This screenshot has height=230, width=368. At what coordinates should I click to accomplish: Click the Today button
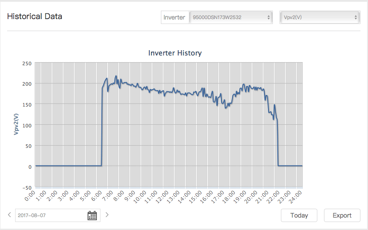click(299, 215)
